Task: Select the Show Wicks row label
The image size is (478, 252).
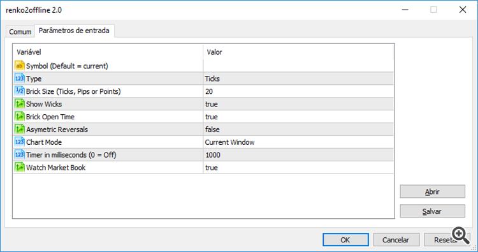Action: tap(44, 104)
